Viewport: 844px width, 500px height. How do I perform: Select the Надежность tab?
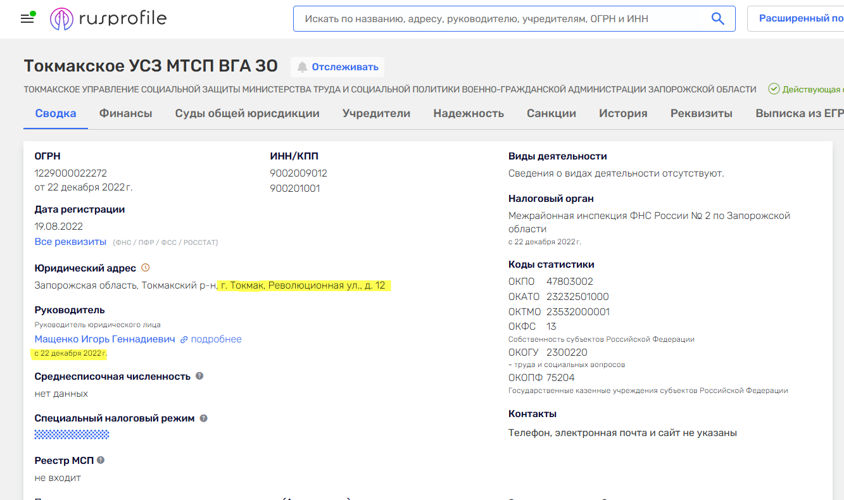(469, 113)
